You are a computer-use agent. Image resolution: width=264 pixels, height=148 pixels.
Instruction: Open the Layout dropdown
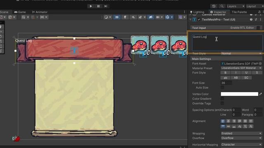255,6
